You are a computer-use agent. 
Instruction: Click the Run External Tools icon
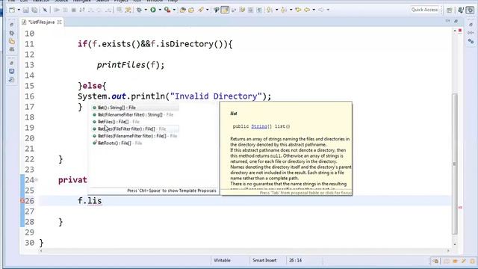pos(167,10)
